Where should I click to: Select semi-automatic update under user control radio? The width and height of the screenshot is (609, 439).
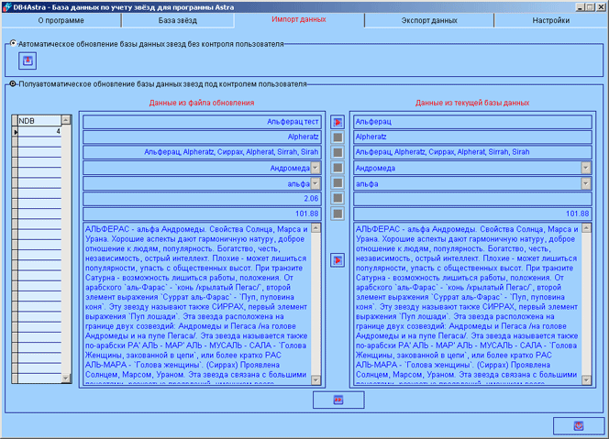12,85
